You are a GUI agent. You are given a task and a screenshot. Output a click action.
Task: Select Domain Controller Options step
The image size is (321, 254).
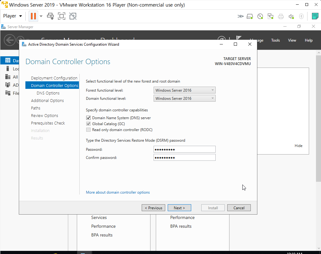[x=52, y=85]
